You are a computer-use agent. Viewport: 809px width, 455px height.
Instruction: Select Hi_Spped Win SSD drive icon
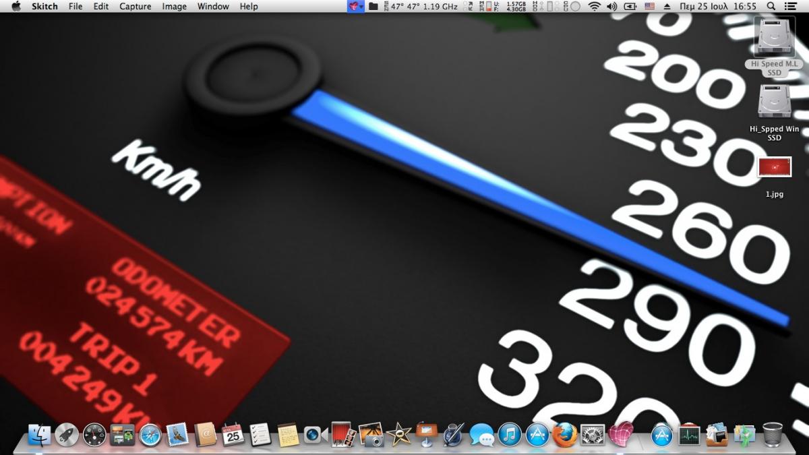coord(774,100)
